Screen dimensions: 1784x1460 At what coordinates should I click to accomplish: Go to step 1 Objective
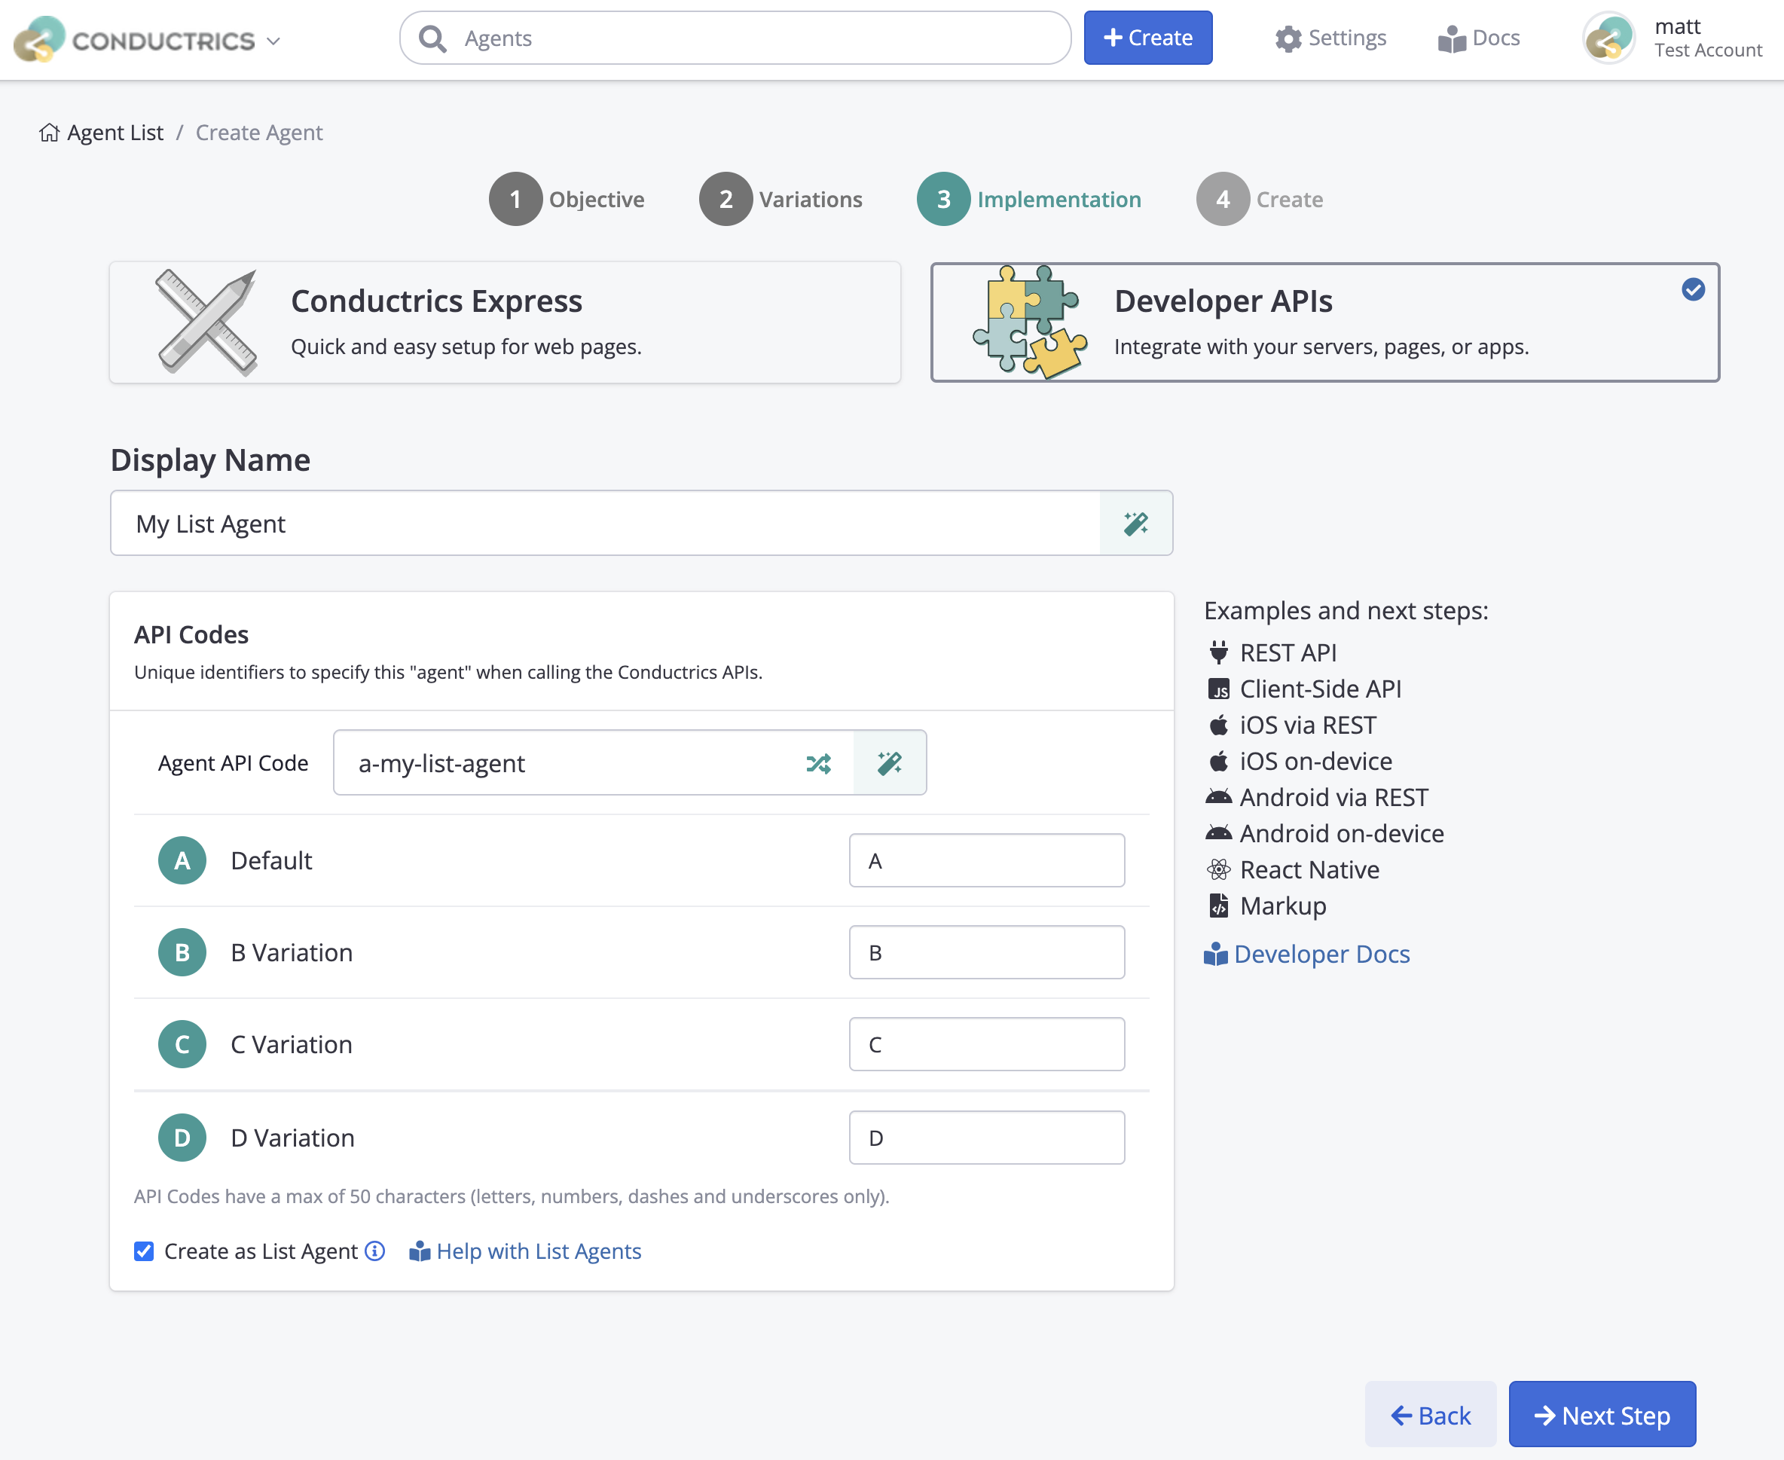coord(567,200)
